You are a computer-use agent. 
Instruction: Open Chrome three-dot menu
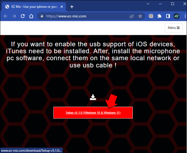tap(185, 16)
